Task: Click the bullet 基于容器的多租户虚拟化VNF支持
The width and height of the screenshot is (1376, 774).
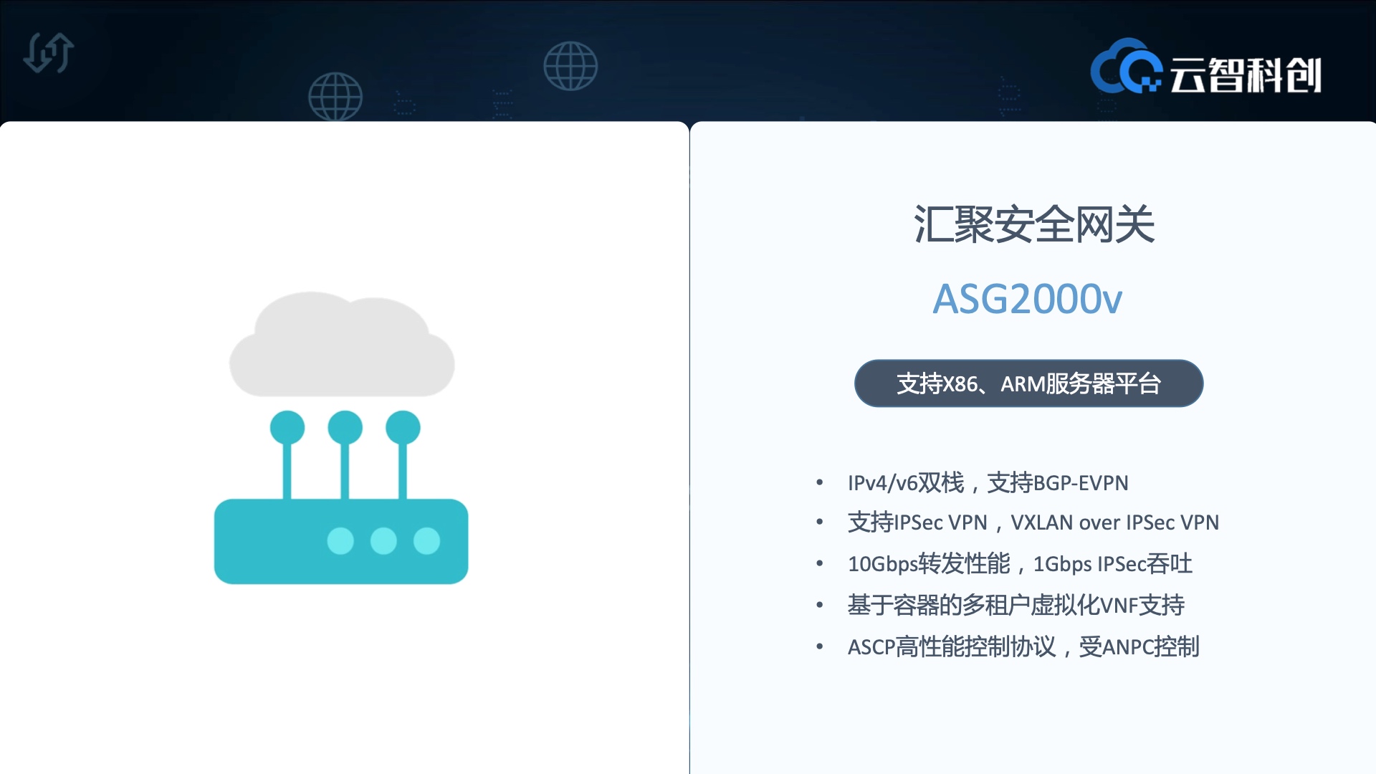Action: [1016, 606]
